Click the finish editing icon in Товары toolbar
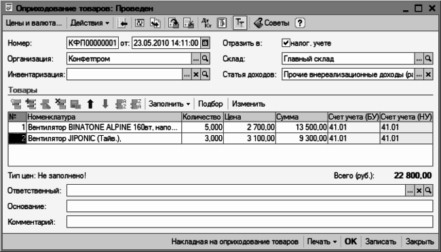Screen dimensions: 441x252 75,104
